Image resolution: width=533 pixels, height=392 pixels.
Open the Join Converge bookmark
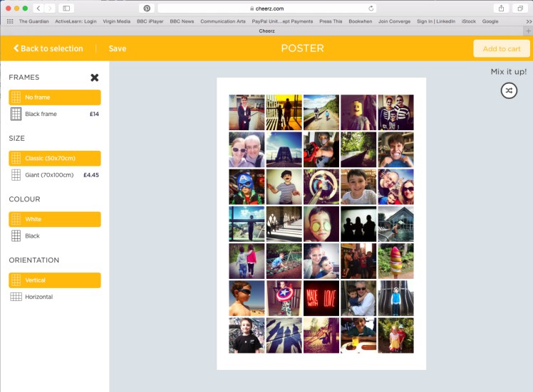[394, 21]
